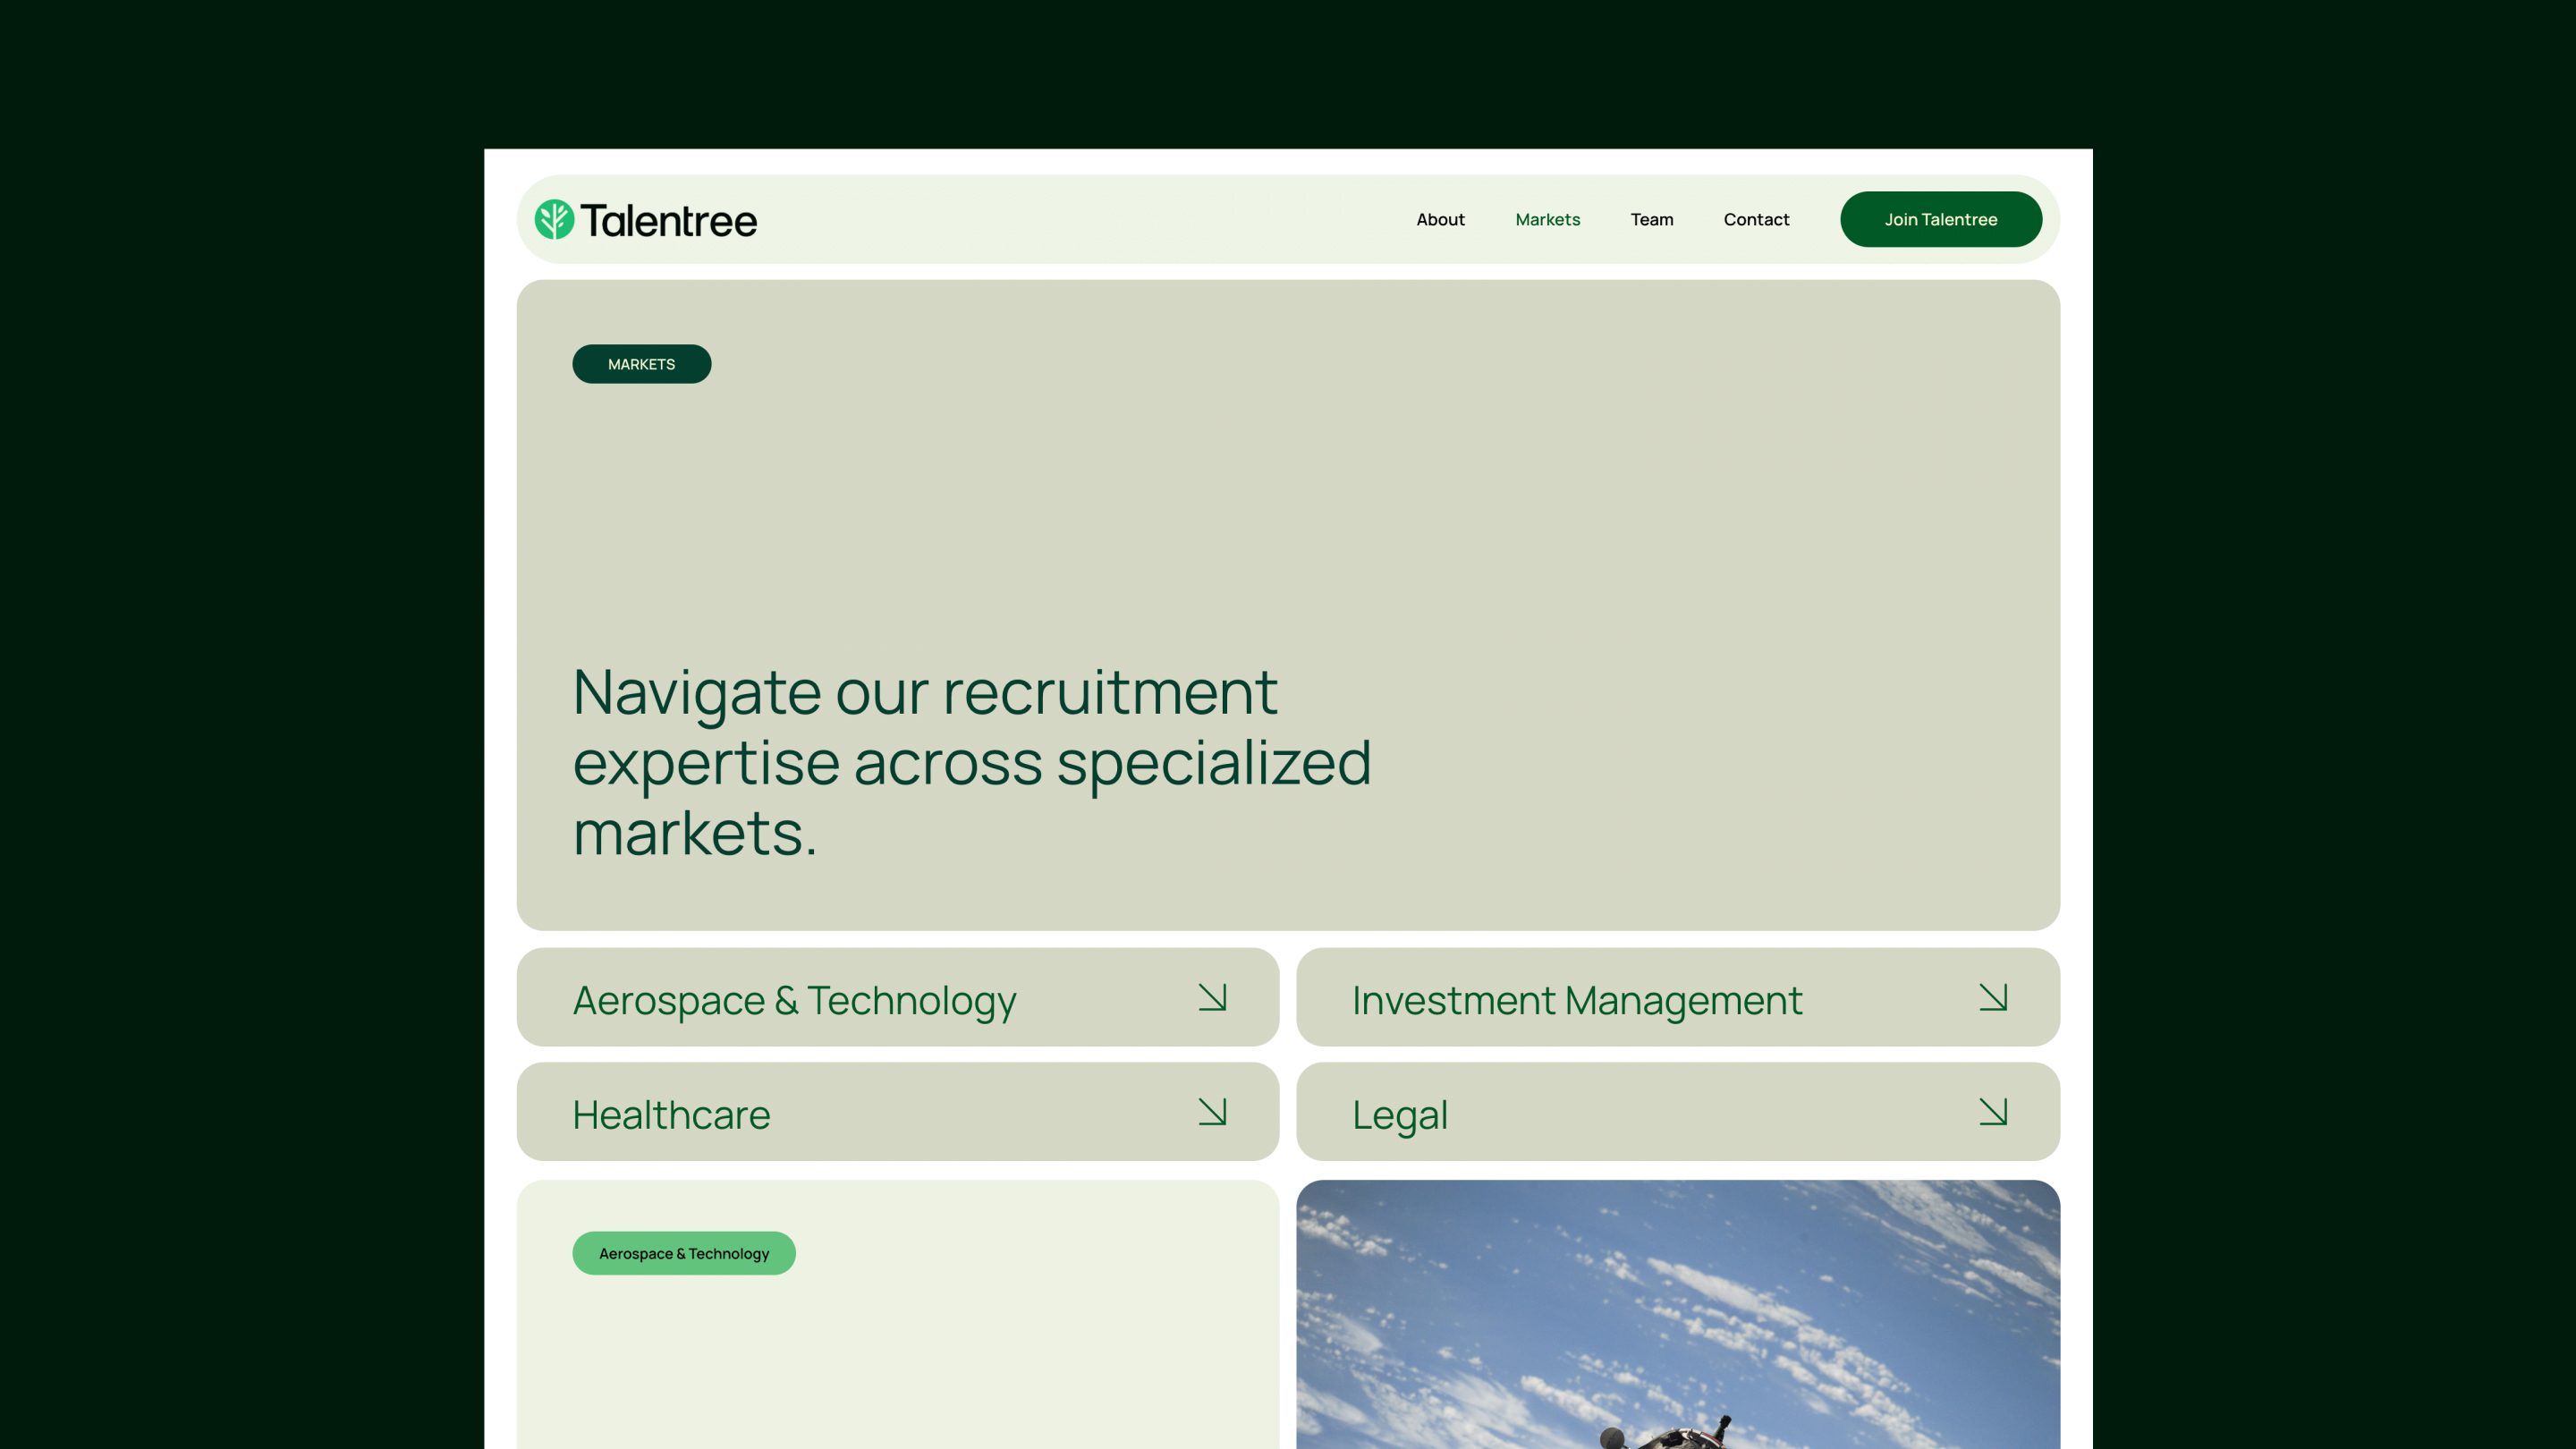This screenshot has height=1449, width=2576.
Task: Click the Talentree leaf logo icon
Action: pos(554,219)
